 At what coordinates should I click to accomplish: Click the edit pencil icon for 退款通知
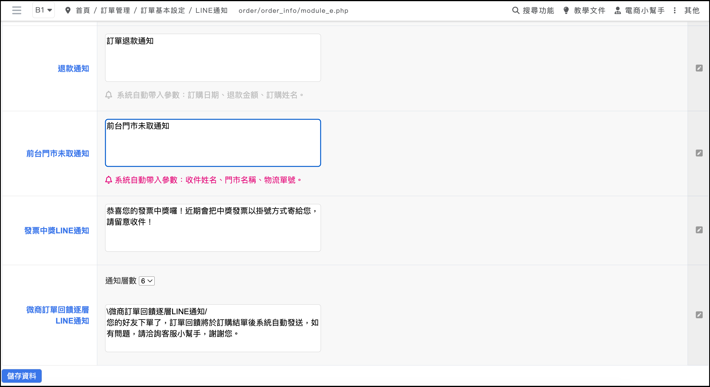tap(699, 68)
